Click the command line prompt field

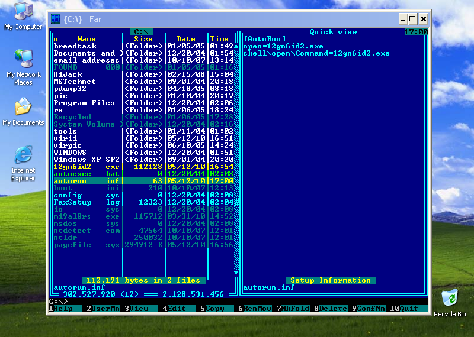(x=237, y=302)
